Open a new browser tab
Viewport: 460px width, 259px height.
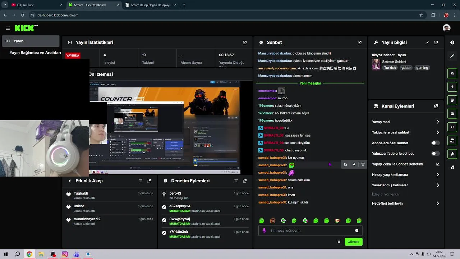[184, 5]
